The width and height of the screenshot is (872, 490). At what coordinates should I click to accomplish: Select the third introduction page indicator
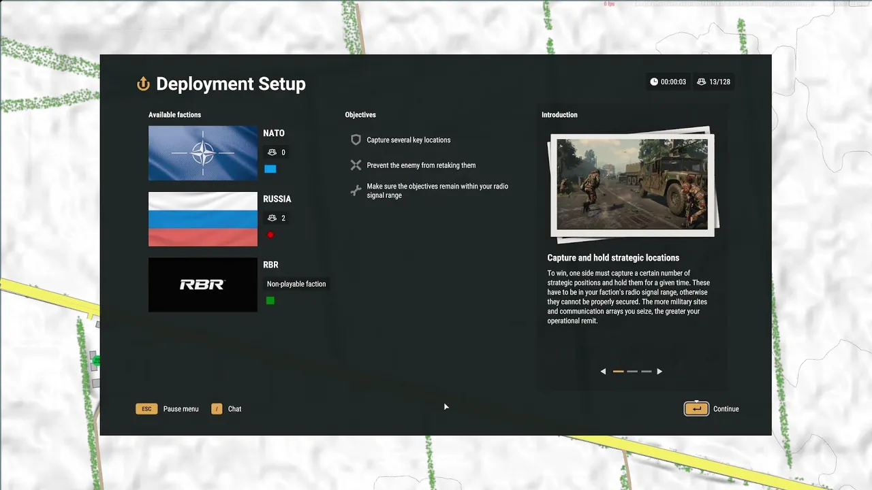[647, 372]
